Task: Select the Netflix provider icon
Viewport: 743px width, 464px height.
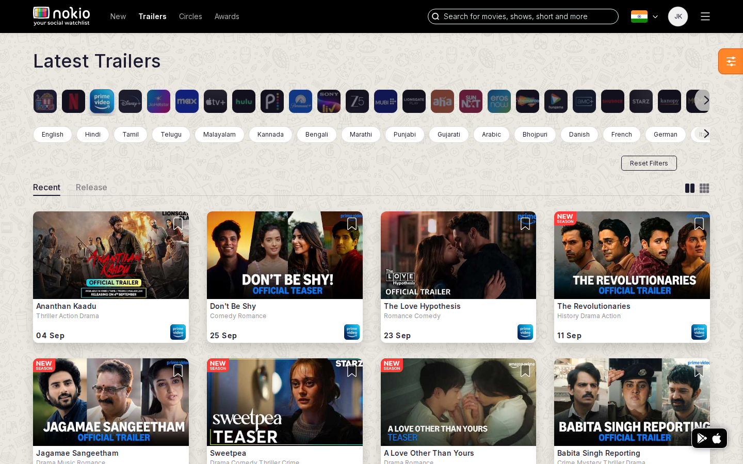Action: coord(73,102)
